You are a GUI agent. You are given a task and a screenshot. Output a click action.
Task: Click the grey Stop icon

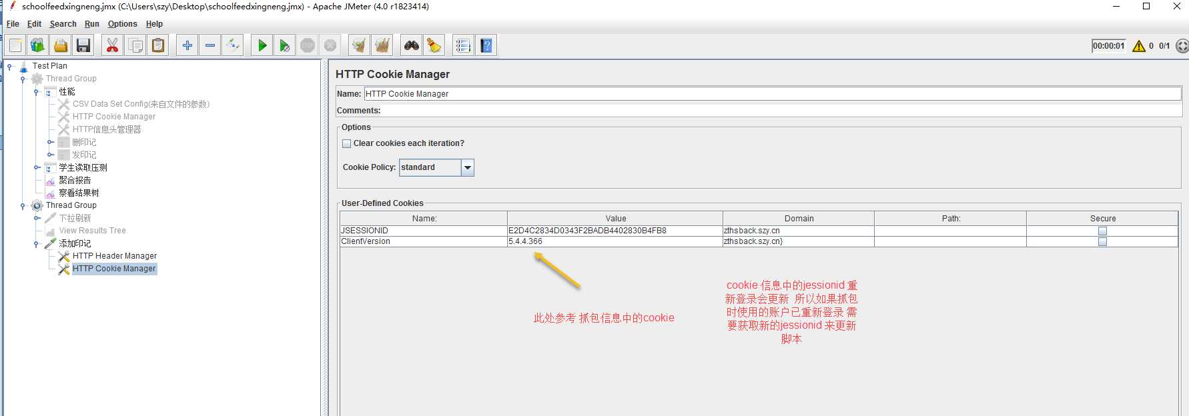click(x=308, y=45)
